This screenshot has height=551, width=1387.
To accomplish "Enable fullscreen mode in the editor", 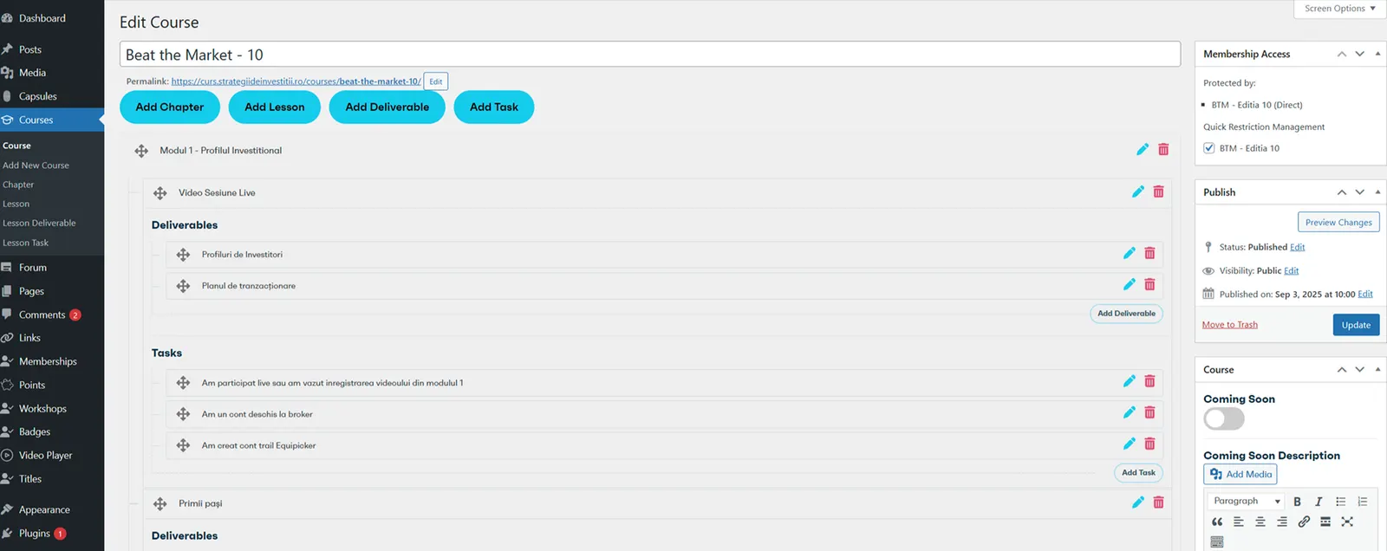I will point(1347,522).
